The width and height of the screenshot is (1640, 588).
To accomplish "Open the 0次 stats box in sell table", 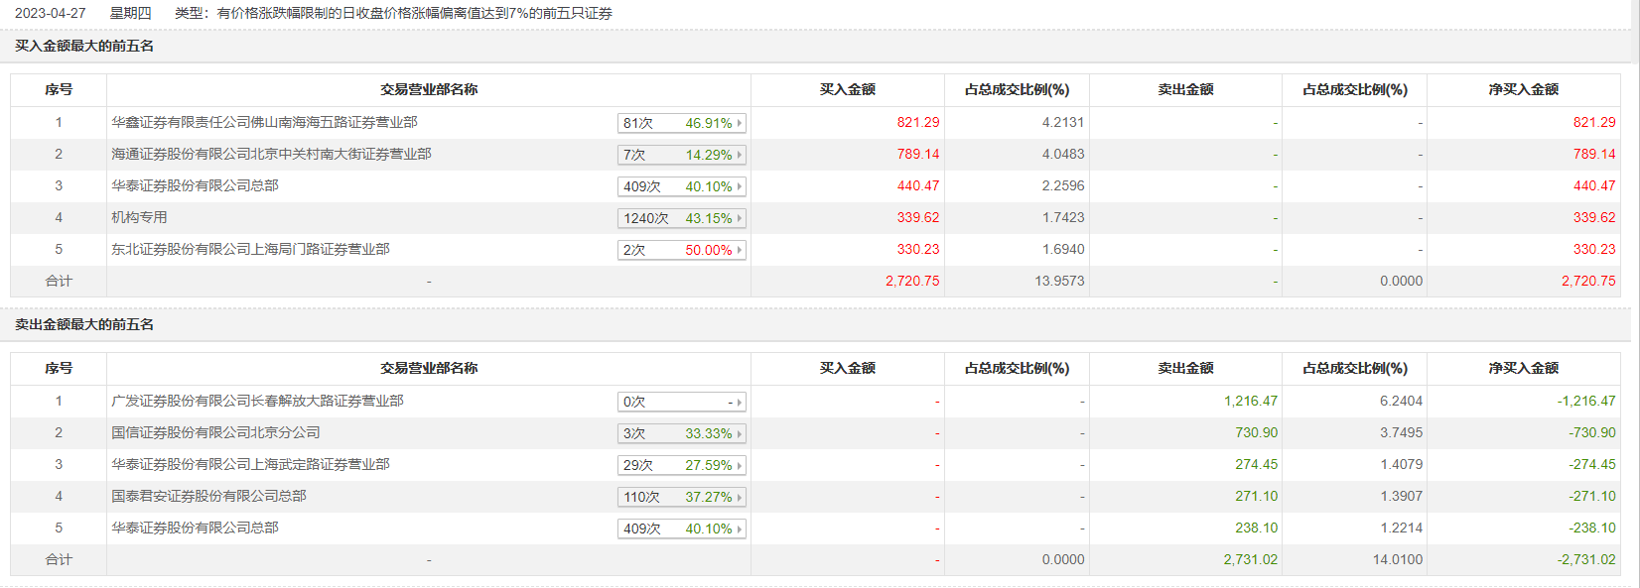I will coord(681,402).
